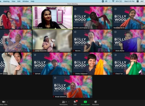
Task: Open the JAZ user menu
Action: tap(142, 1)
